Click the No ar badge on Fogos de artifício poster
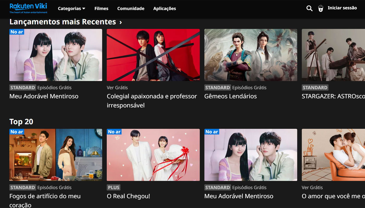This screenshot has width=365, height=208. (17, 132)
